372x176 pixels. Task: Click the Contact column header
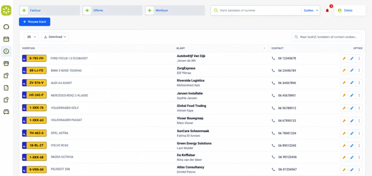[277, 48]
